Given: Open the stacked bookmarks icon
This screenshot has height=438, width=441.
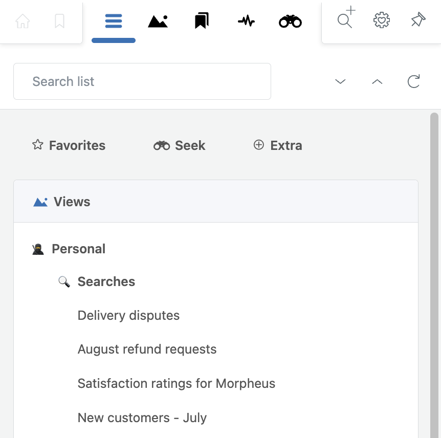Looking at the screenshot, I should pyautogui.click(x=202, y=20).
